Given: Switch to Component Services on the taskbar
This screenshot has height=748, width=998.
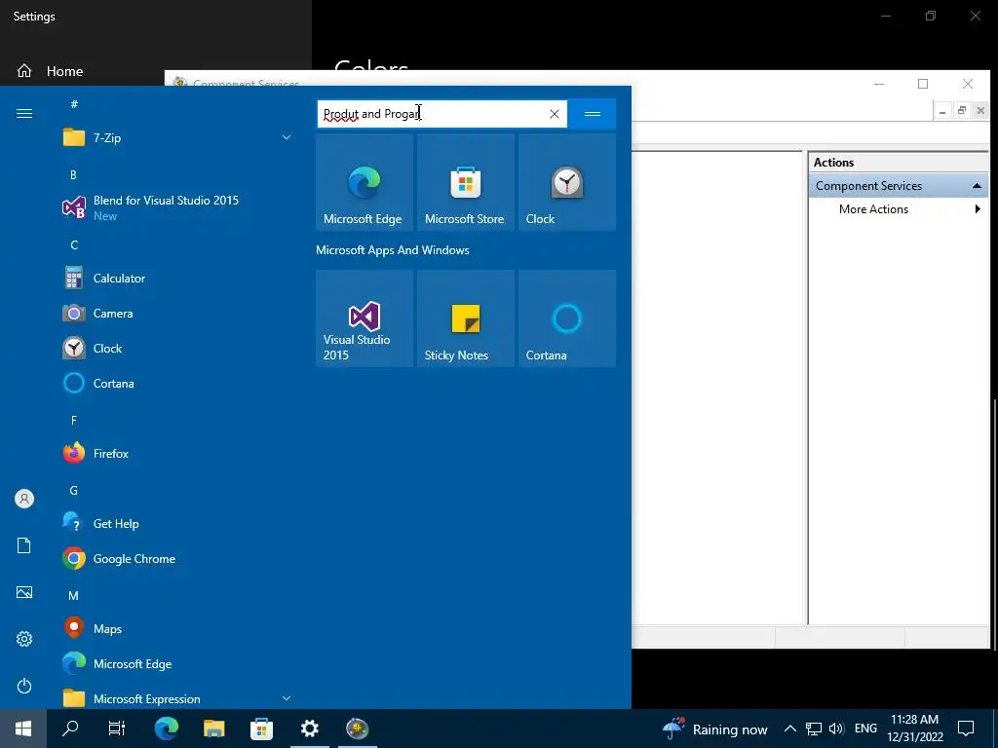Looking at the screenshot, I should click(x=357, y=729).
